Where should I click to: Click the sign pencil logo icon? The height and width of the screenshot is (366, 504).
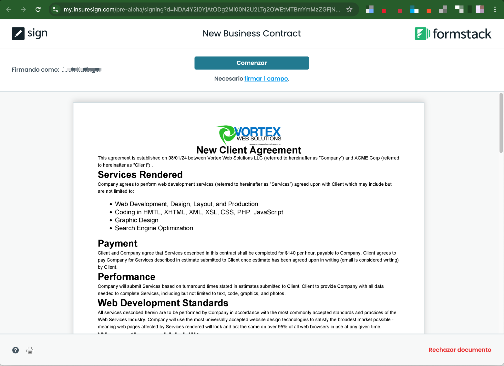(x=18, y=34)
